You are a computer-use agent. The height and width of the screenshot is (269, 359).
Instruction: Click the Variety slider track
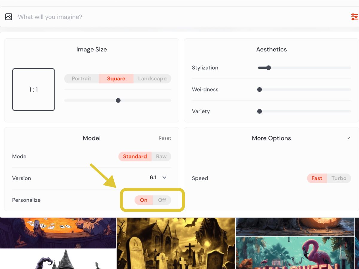click(x=305, y=111)
